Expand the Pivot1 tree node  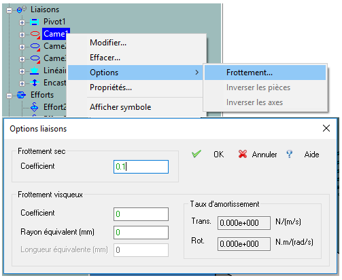(x=22, y=22)
